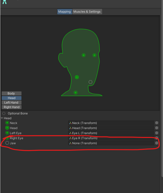Select the Head view button

point(12,98)
